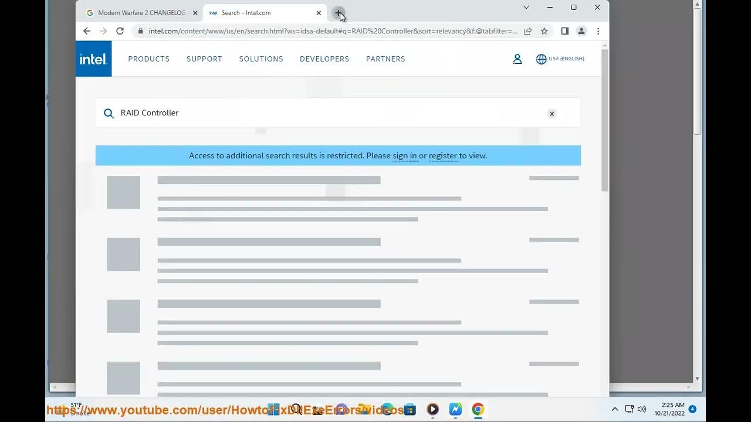Click the user account sign-in icon
This screenshot has width=751, height=422.
pyautogui.click(x=517, y=59)
